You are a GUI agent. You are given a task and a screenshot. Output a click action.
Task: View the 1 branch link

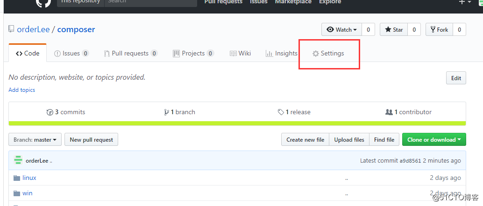coord(180,112)
